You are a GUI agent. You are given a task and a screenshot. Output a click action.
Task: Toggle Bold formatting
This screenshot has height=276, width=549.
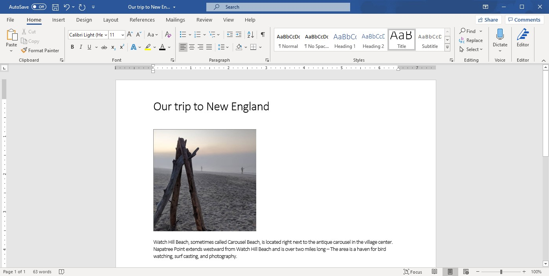72,47
